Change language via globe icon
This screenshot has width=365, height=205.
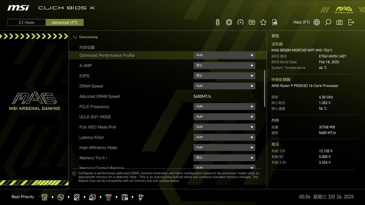317,22
